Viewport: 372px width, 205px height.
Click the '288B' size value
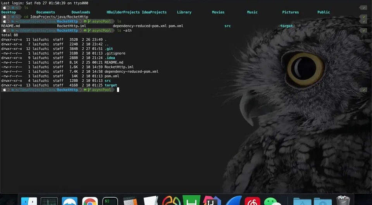[74, 58]
